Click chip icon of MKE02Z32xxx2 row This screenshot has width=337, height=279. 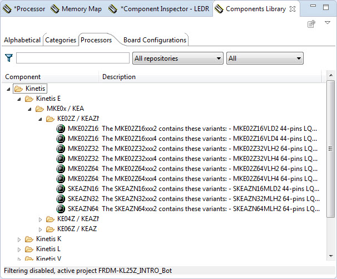61,149
